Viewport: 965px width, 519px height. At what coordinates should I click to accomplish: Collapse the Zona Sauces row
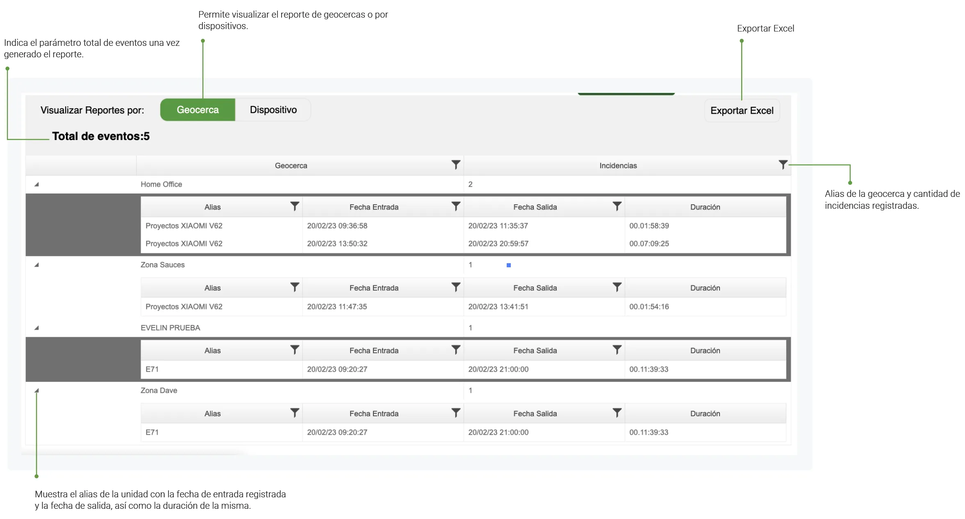tap(36, 265)
